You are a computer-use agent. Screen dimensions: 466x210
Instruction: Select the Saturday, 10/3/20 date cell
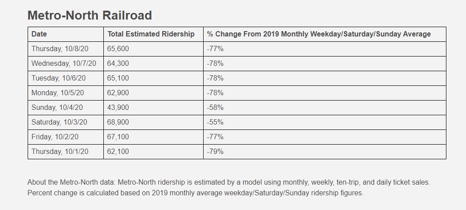(59, 122)
